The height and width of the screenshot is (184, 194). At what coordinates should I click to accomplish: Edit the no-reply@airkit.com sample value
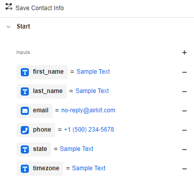(x=88, y=110)
